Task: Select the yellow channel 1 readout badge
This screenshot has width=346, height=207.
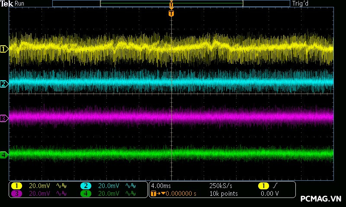Action: pos(16,185)
